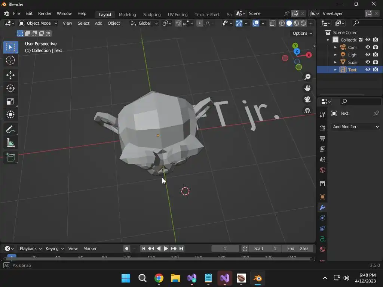The height and width of the screenshot is (287, 383).
Task: Switch to wireframe viewport shading
Action: 282,23
